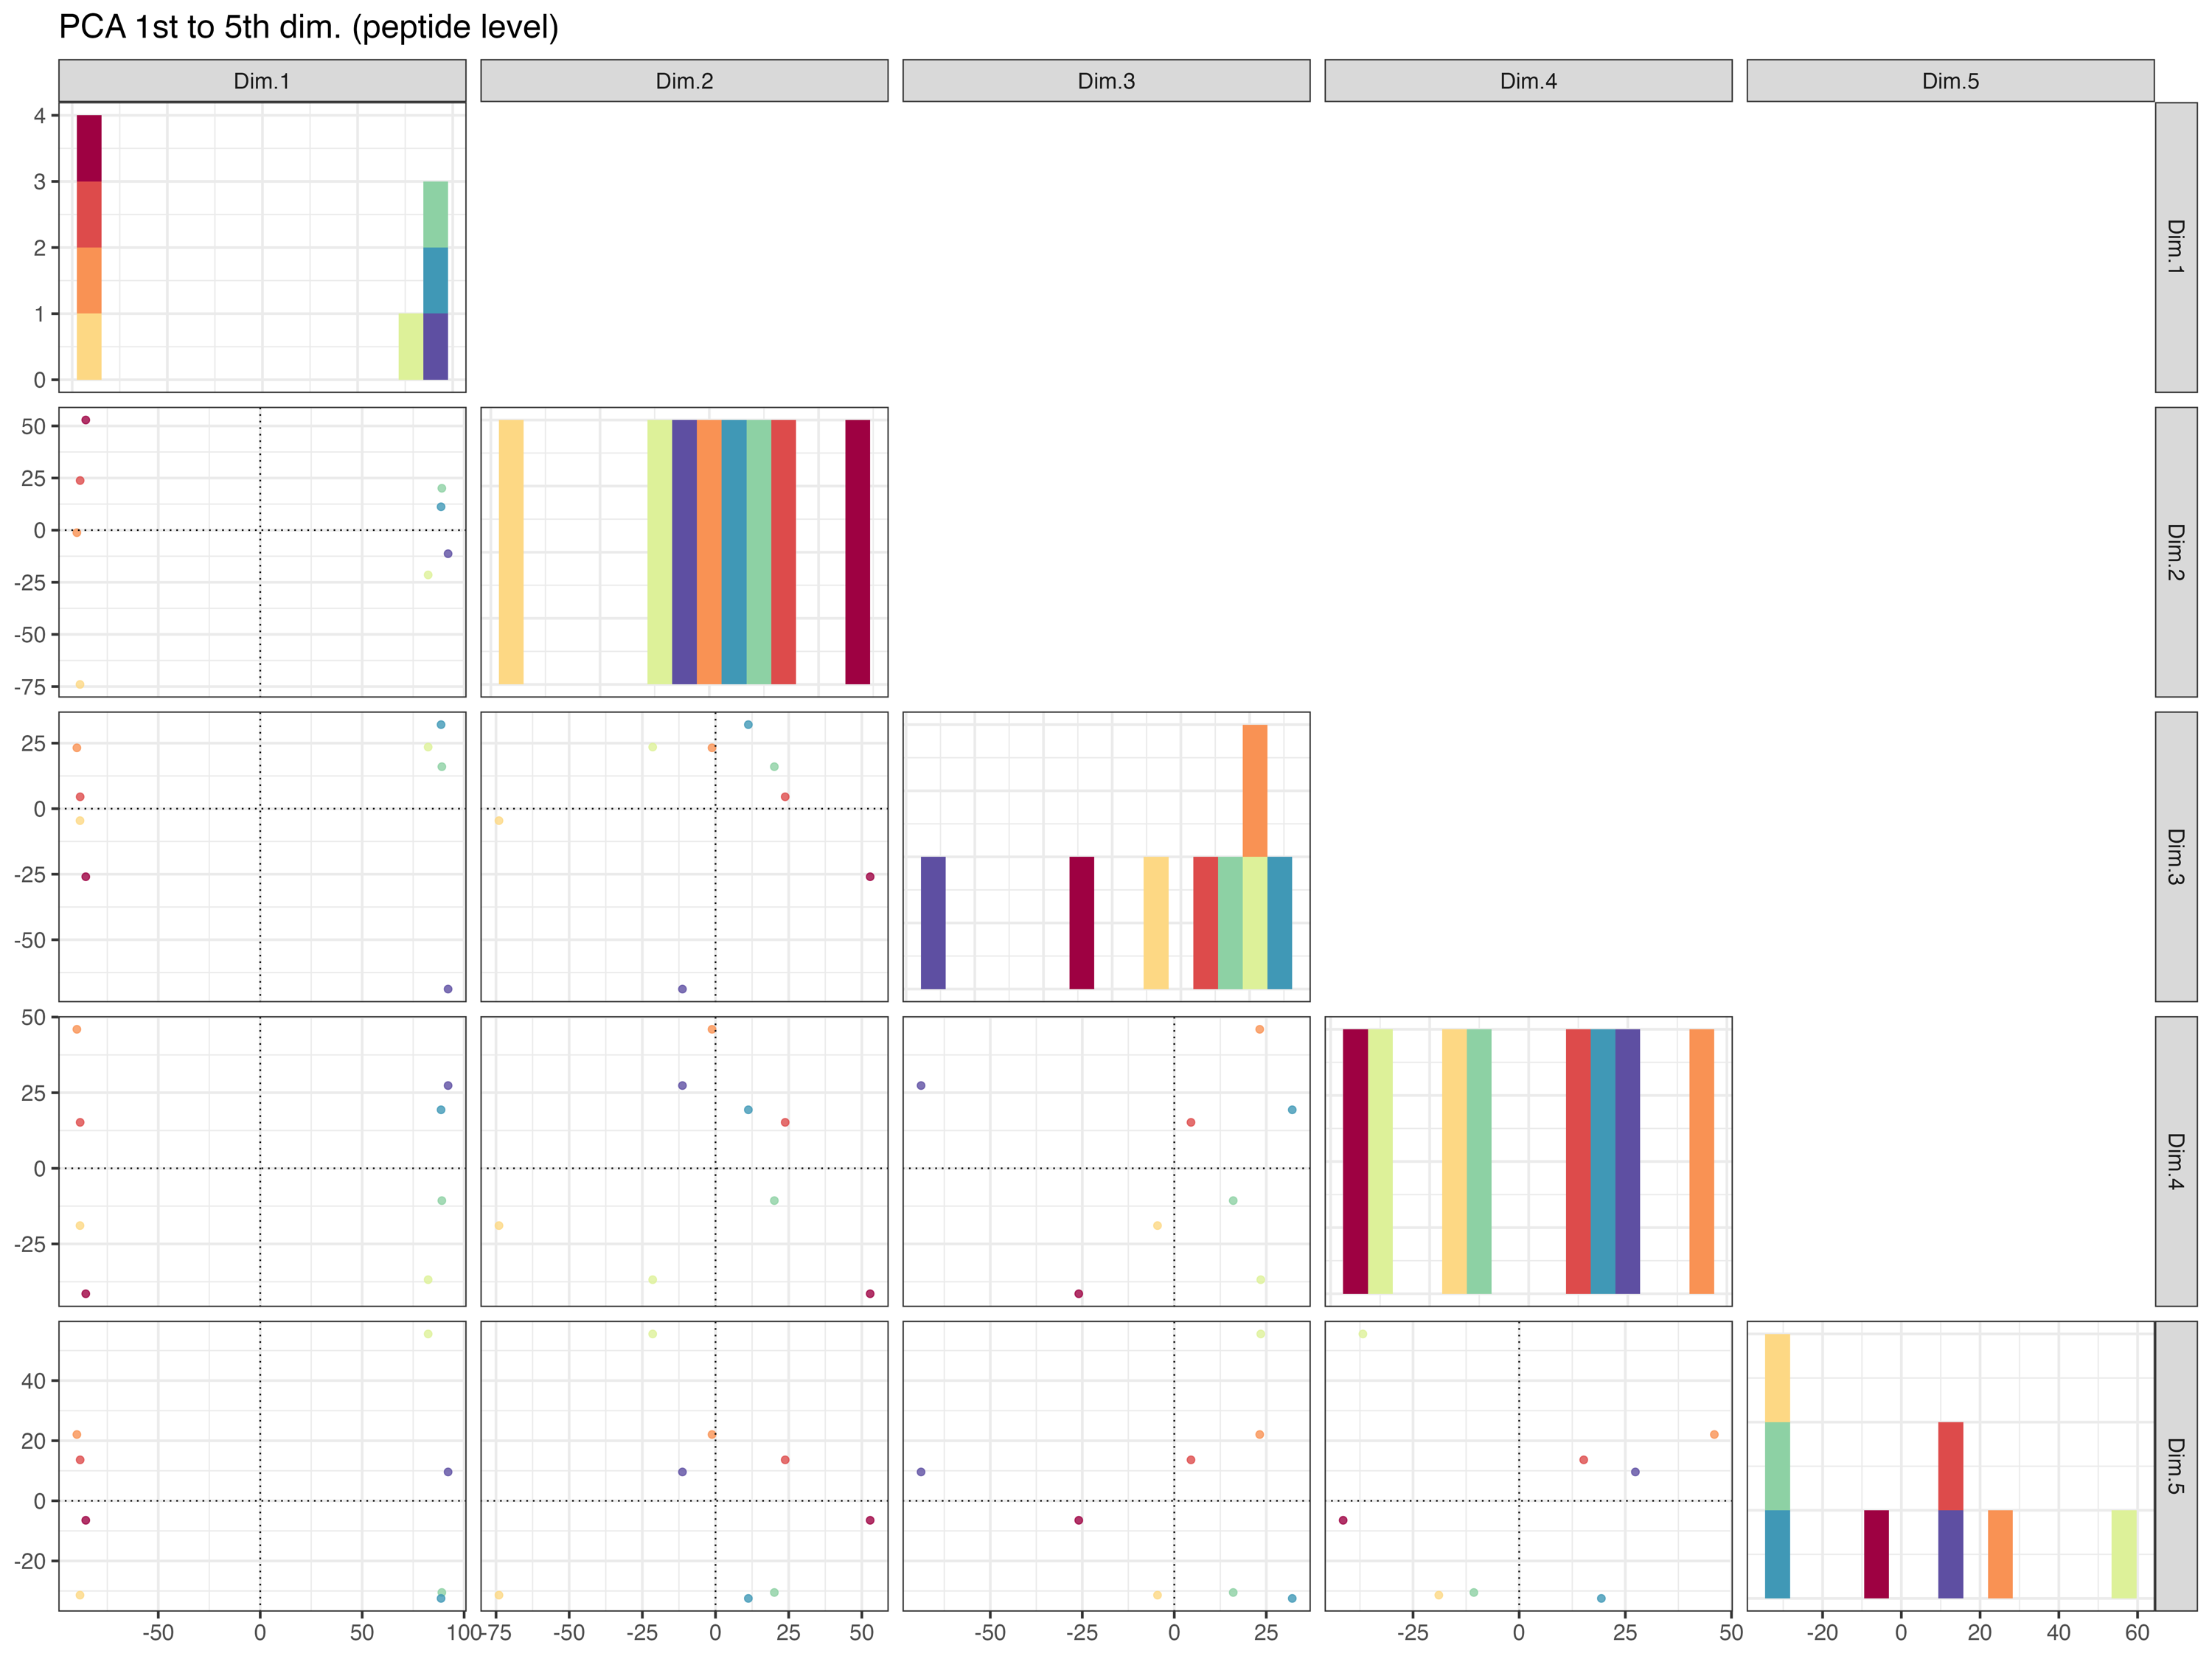Click the orange bar in Dim.4 histogram

tap(1701, 1161)
